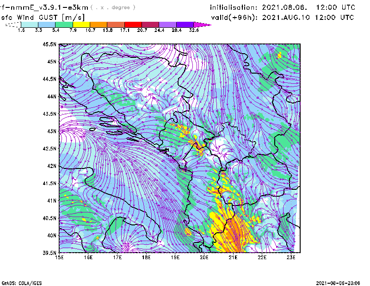Screen dimensions: 370x286
Task: Click the legend value 32.6
Action: pos(194,30)
